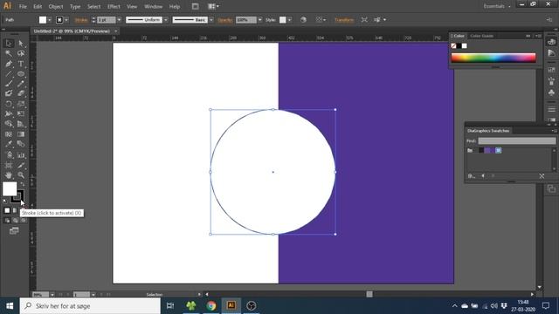Click the Find field in swatches panel
Screen dimensions: 559x314
coord(516,141)
